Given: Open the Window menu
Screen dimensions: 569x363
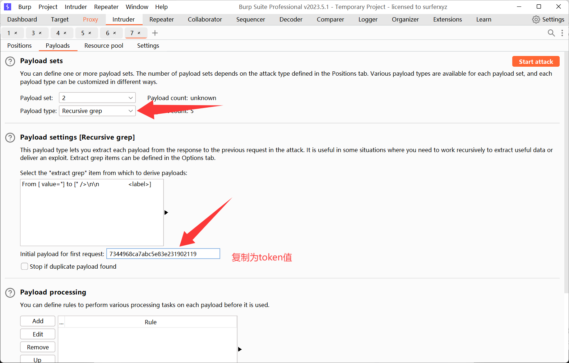Looking at the screenshot, I should click(137, 7).
